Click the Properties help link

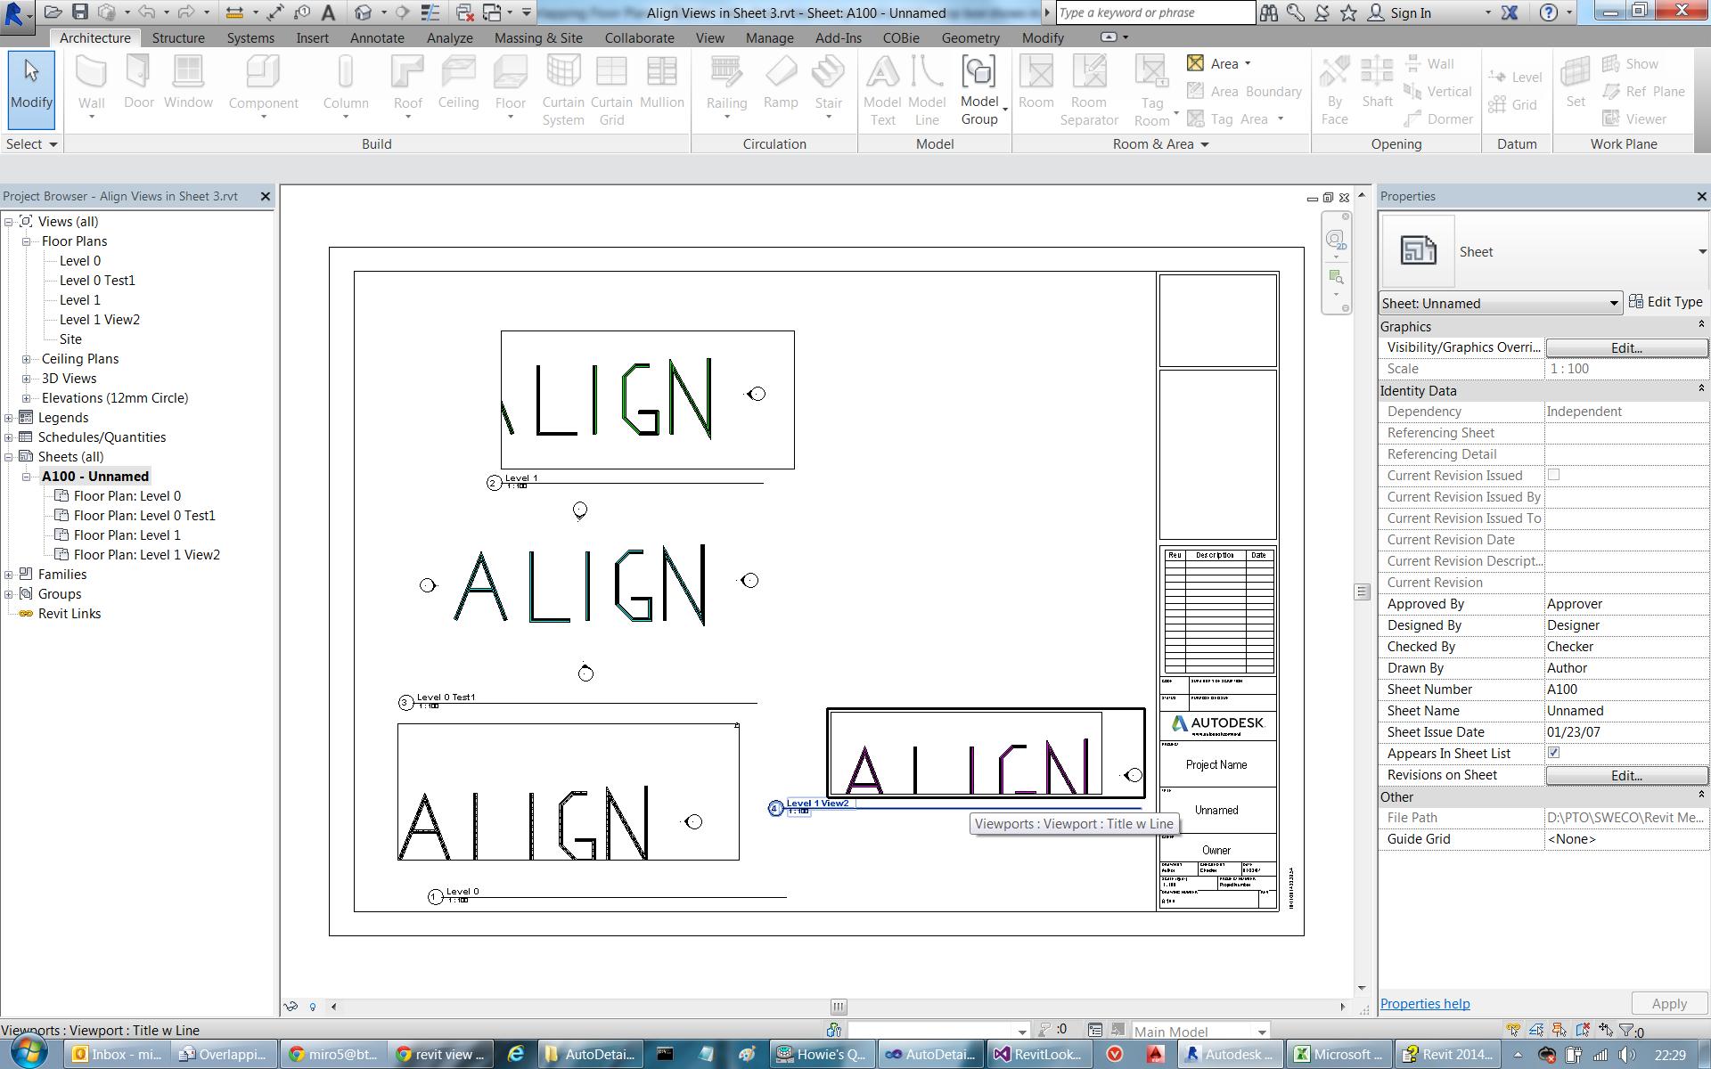1424,1004
